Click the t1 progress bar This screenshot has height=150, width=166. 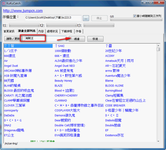(x=24, y=25)
